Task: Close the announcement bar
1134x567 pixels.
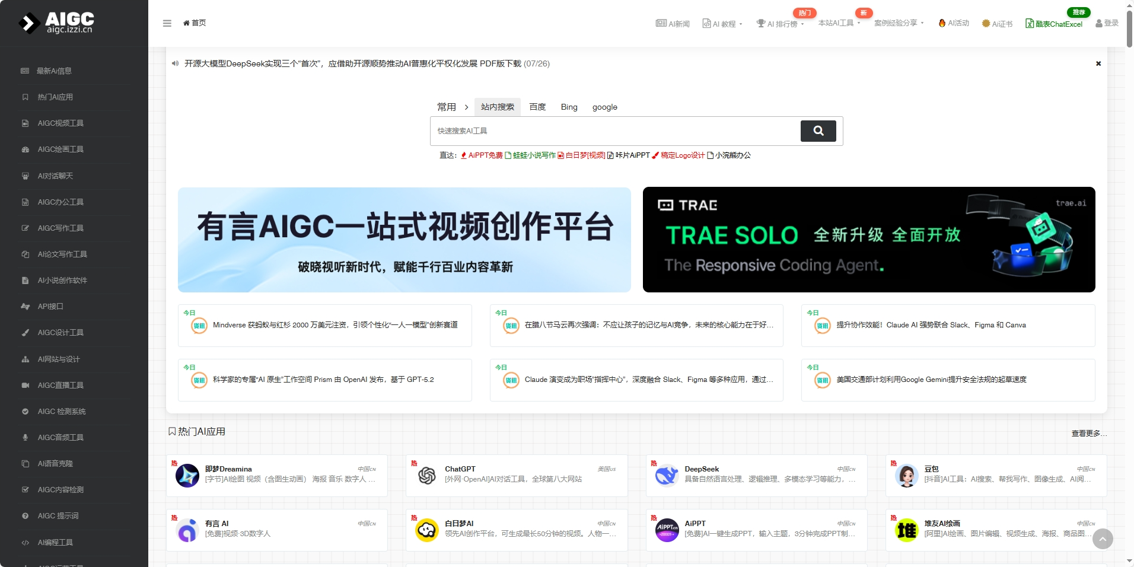Action: (1098, 63)
